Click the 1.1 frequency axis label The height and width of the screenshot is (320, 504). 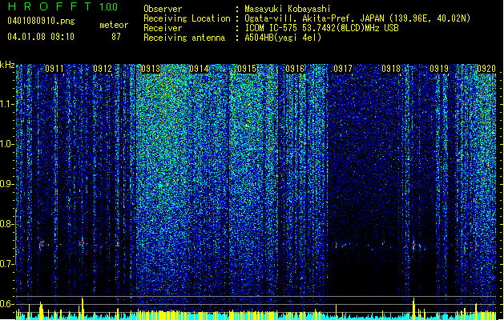click(7, 104)
